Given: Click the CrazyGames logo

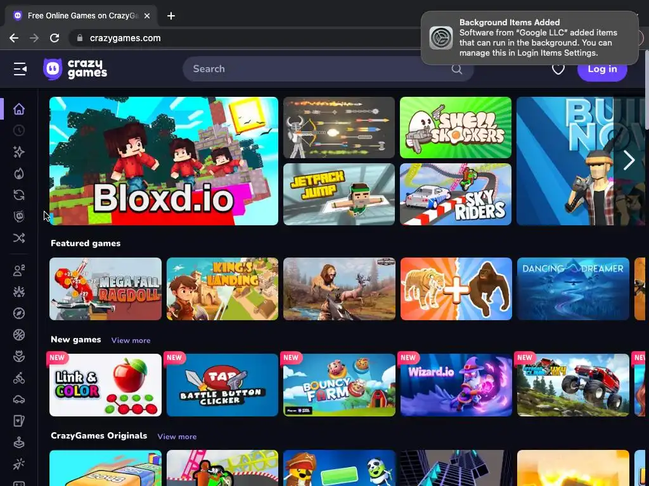Looking at the screenshot, I should coord(75,69).
